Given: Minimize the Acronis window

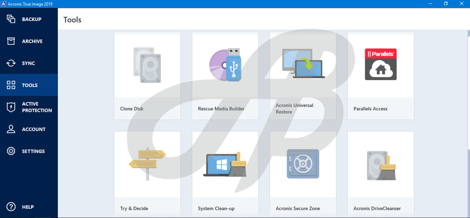Looking at the screenshot, I should (431, 4).
